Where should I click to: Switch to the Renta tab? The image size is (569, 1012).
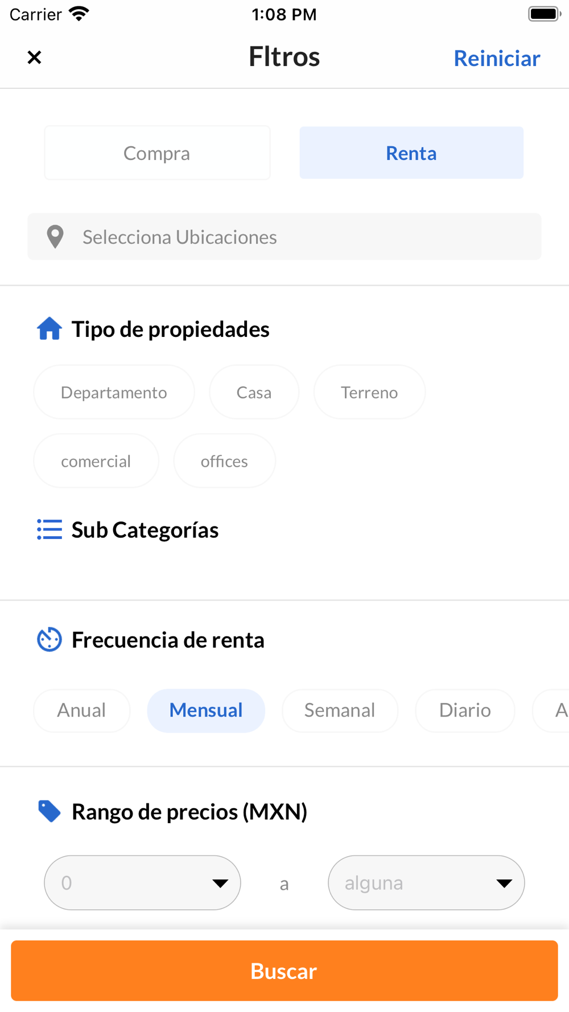coord(411,153)
